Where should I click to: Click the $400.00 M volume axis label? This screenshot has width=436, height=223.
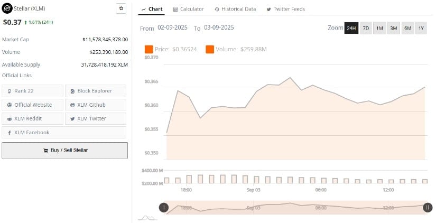point(152,171)
